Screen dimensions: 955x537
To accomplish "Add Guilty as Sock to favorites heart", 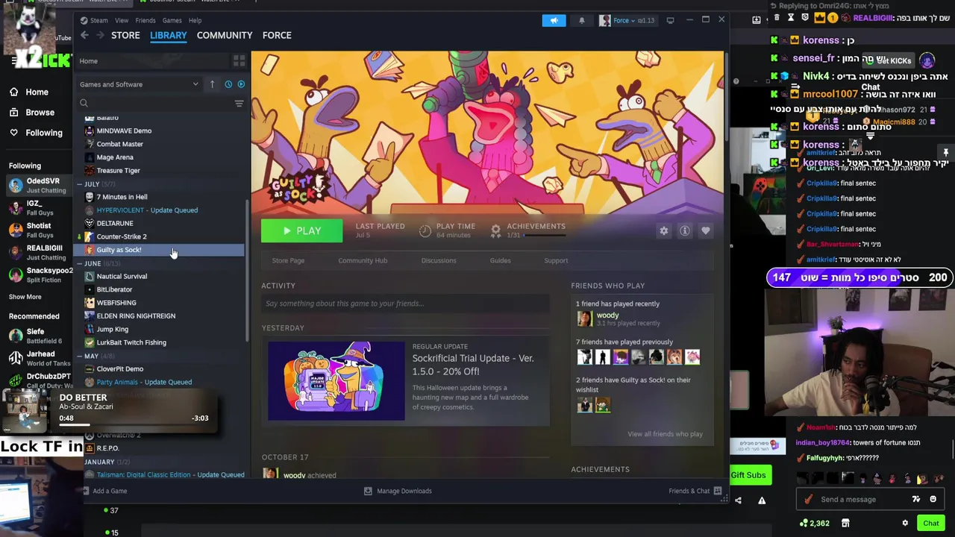I will pos(705,230).
